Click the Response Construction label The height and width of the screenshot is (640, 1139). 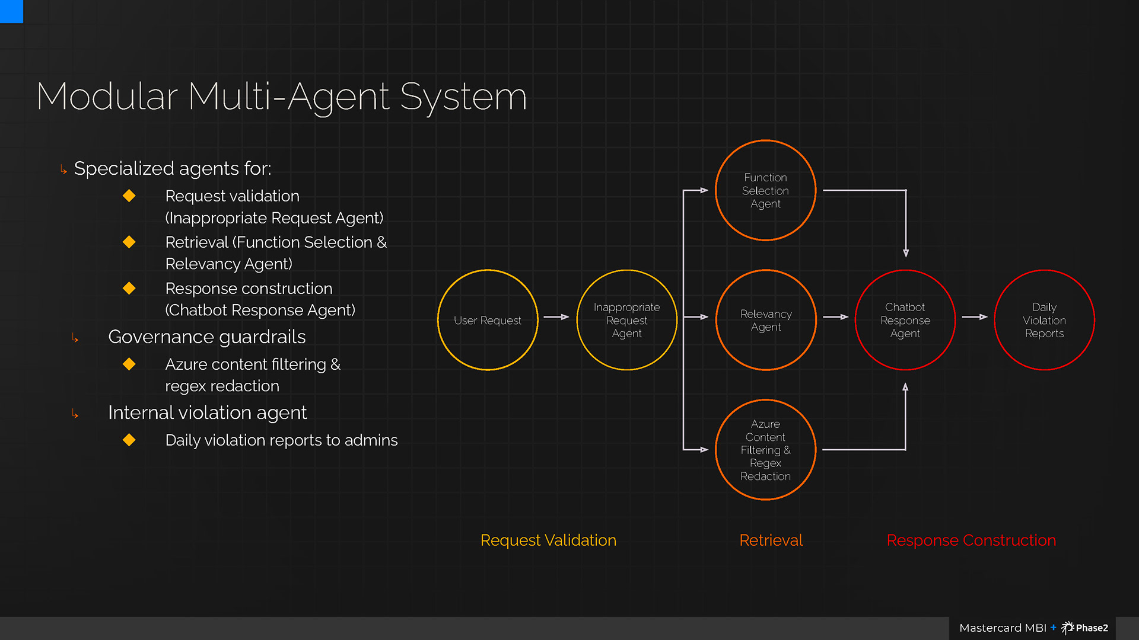point(971,540)
